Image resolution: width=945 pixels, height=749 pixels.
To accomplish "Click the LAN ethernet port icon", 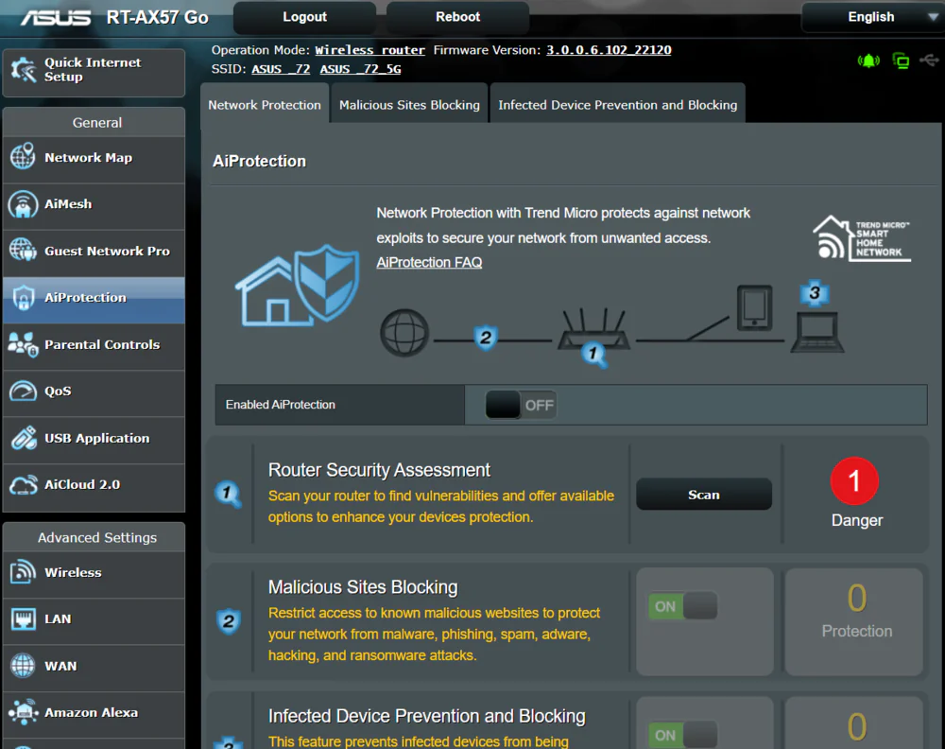I will pyautogui.click(x=23, y=618).
